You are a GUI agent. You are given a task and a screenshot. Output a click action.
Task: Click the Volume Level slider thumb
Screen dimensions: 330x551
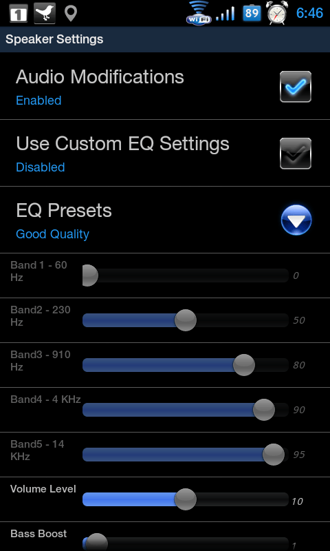[x=185, y=499]
